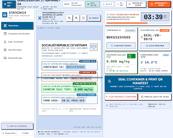Click the Dispatch Logs truck icon
Image resolution: width=173 pixels, height=138 pixels.
(5, 58)
